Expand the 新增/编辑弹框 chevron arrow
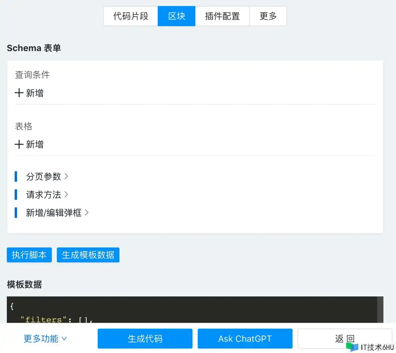The image size is (396, 353). click(x=87, y=213)
